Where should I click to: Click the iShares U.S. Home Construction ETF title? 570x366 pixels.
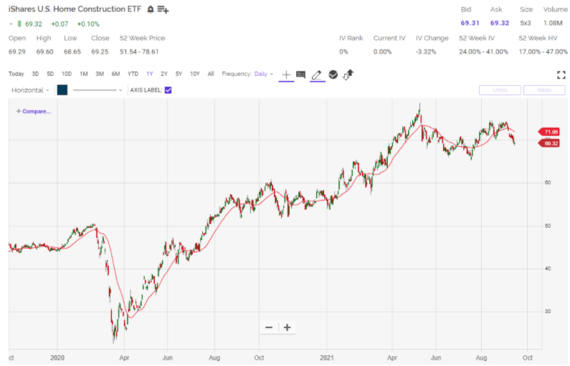click(75, 9)
